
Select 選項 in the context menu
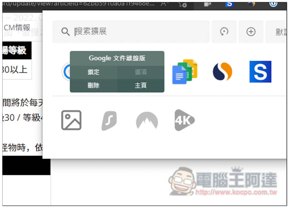click(141, 72)
